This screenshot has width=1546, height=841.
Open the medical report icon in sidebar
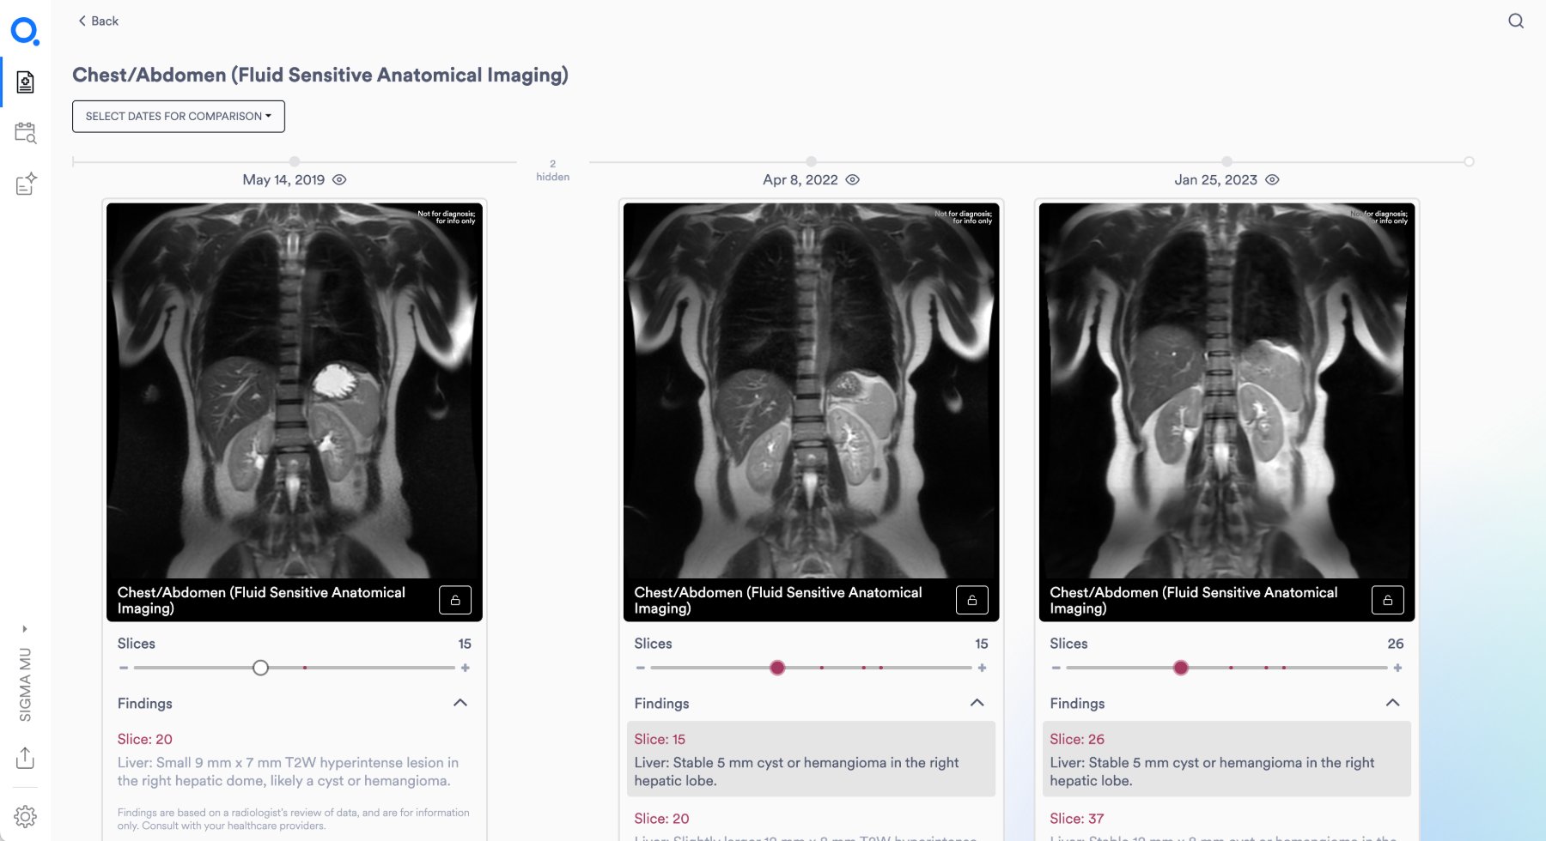26,82
